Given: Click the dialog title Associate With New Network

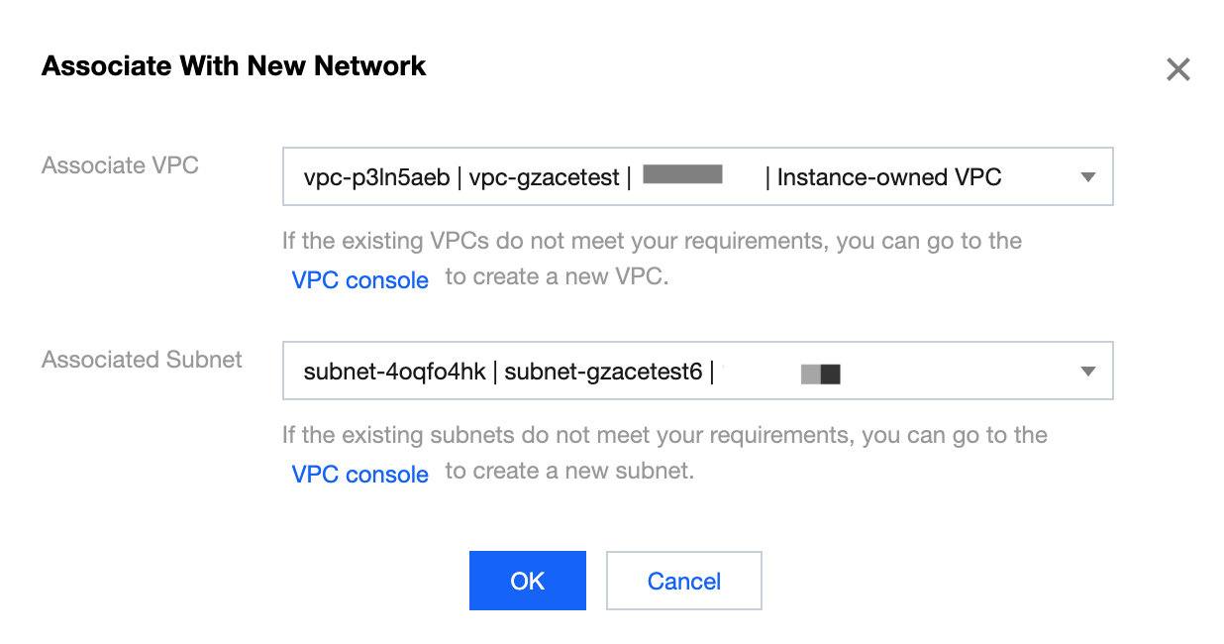Looking at the screenshot, I should [234, 66].
